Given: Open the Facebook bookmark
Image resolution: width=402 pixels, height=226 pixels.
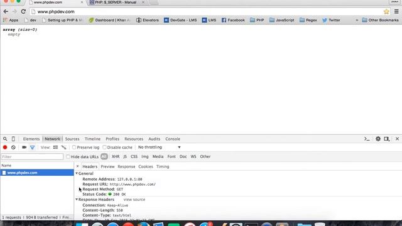Looking at the screenshot, I should [x=233, y=20].
